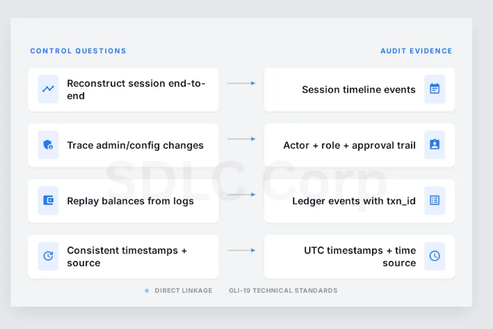The height and width of the screenshot is (329, 493).
Task: Click the clock refresh icon
Action: coord(48,256)
